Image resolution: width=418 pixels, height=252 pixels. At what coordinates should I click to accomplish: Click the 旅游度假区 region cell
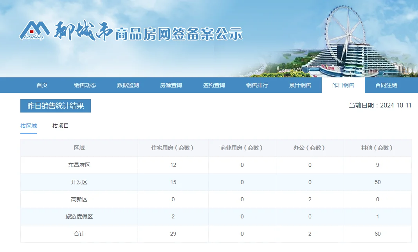79,216
